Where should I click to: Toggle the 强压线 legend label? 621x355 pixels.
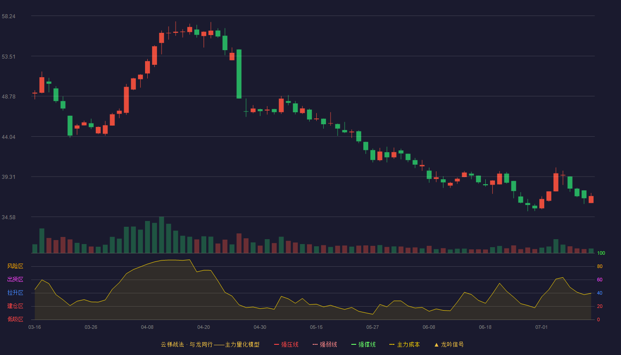tap(290, 344)
